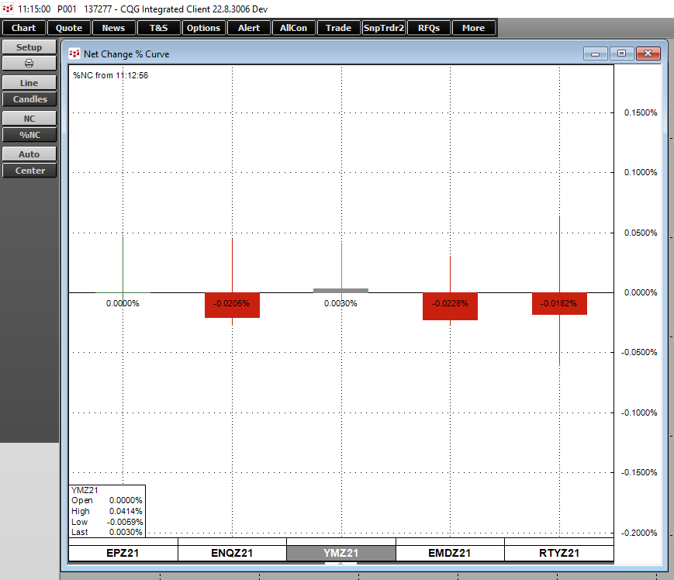This screenshot has width=674, height=580.
Task: Open the Chart menu
Action: tap(22, 27)
